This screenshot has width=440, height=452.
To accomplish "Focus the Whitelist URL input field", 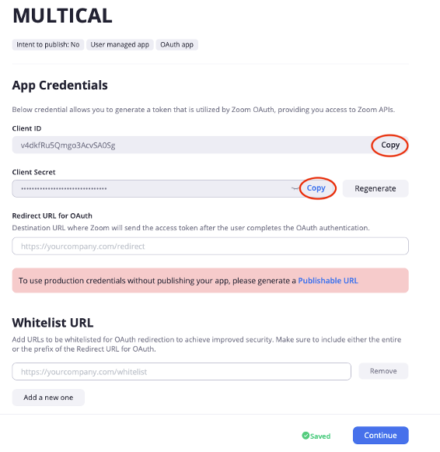I will (181, 372).
